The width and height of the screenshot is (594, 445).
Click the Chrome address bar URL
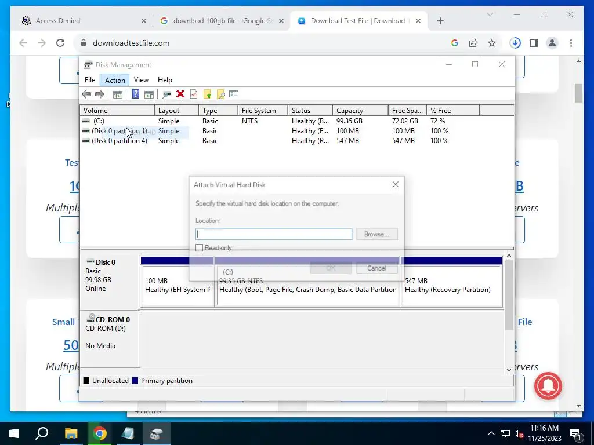click(131, 43)
